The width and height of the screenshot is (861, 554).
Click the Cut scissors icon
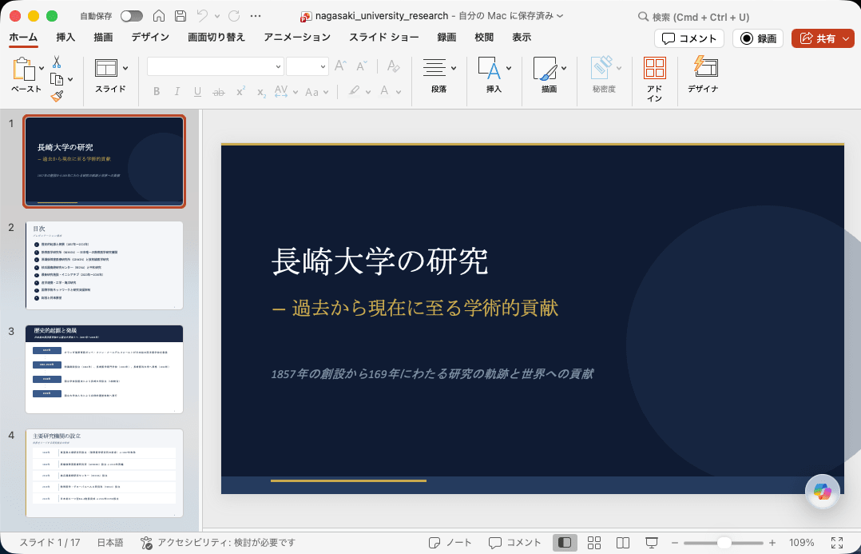[x=57, y=62]
